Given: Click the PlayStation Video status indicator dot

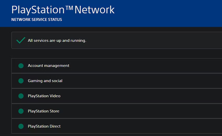Looking at the screenshot, I should point(21,96).
